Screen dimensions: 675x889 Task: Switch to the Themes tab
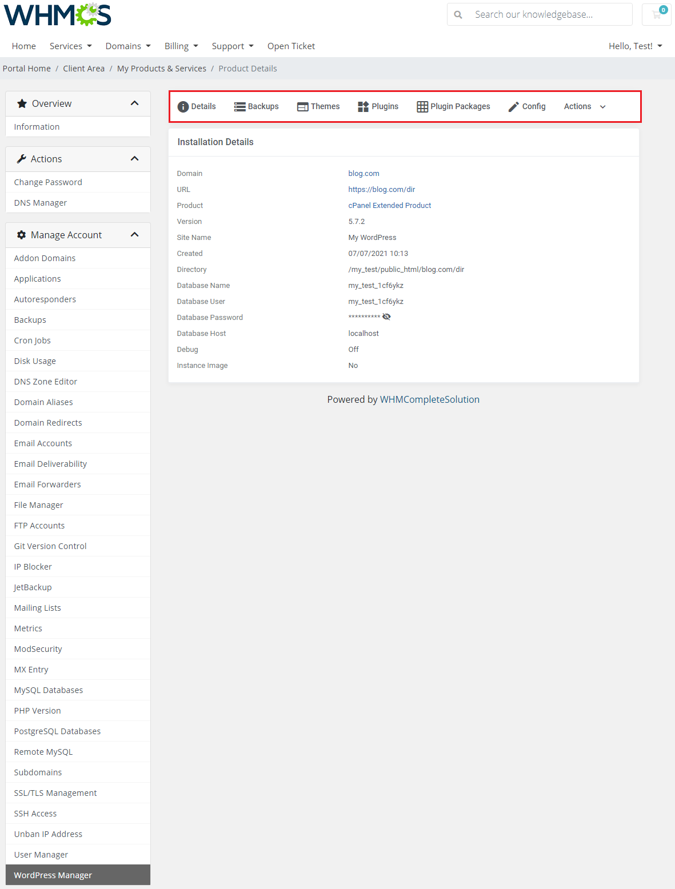pos(318,106)
